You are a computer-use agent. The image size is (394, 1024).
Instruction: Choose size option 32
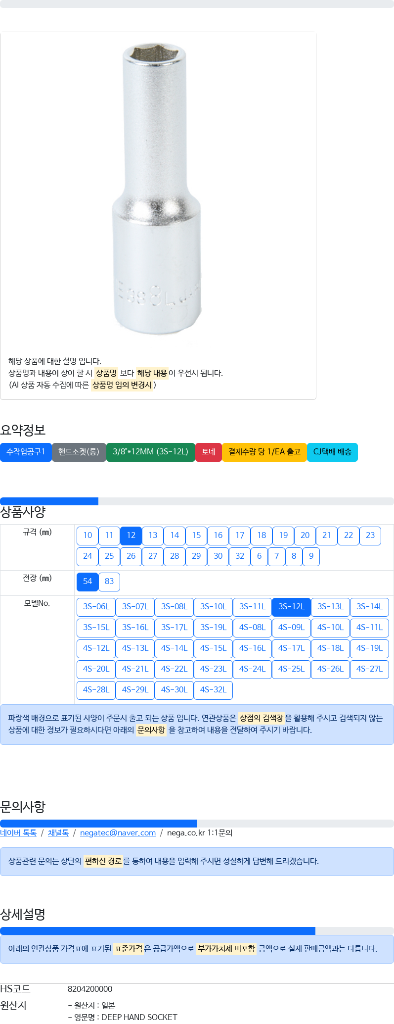pyautogui.click(x=240, y=556)
